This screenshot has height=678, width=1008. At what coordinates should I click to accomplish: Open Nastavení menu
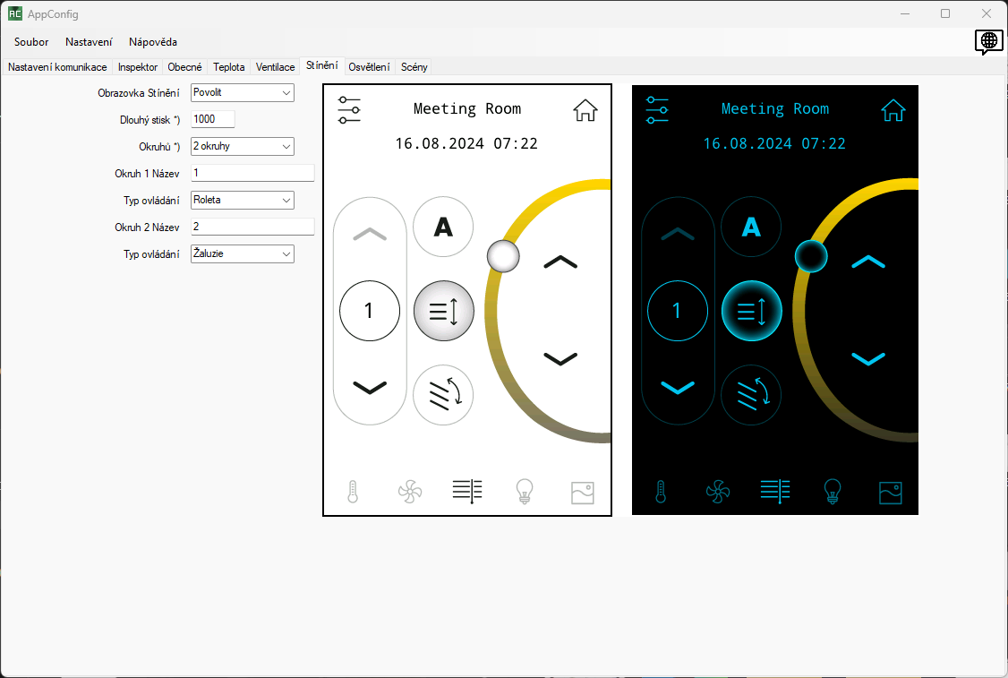coord(89,42)
